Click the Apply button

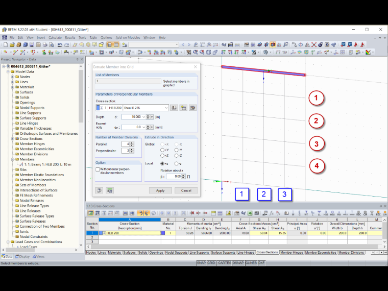[x=160, y=190]
